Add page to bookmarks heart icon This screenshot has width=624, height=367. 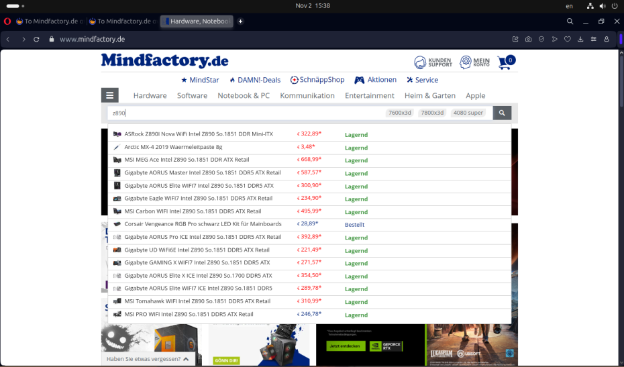tap(568, 40)
